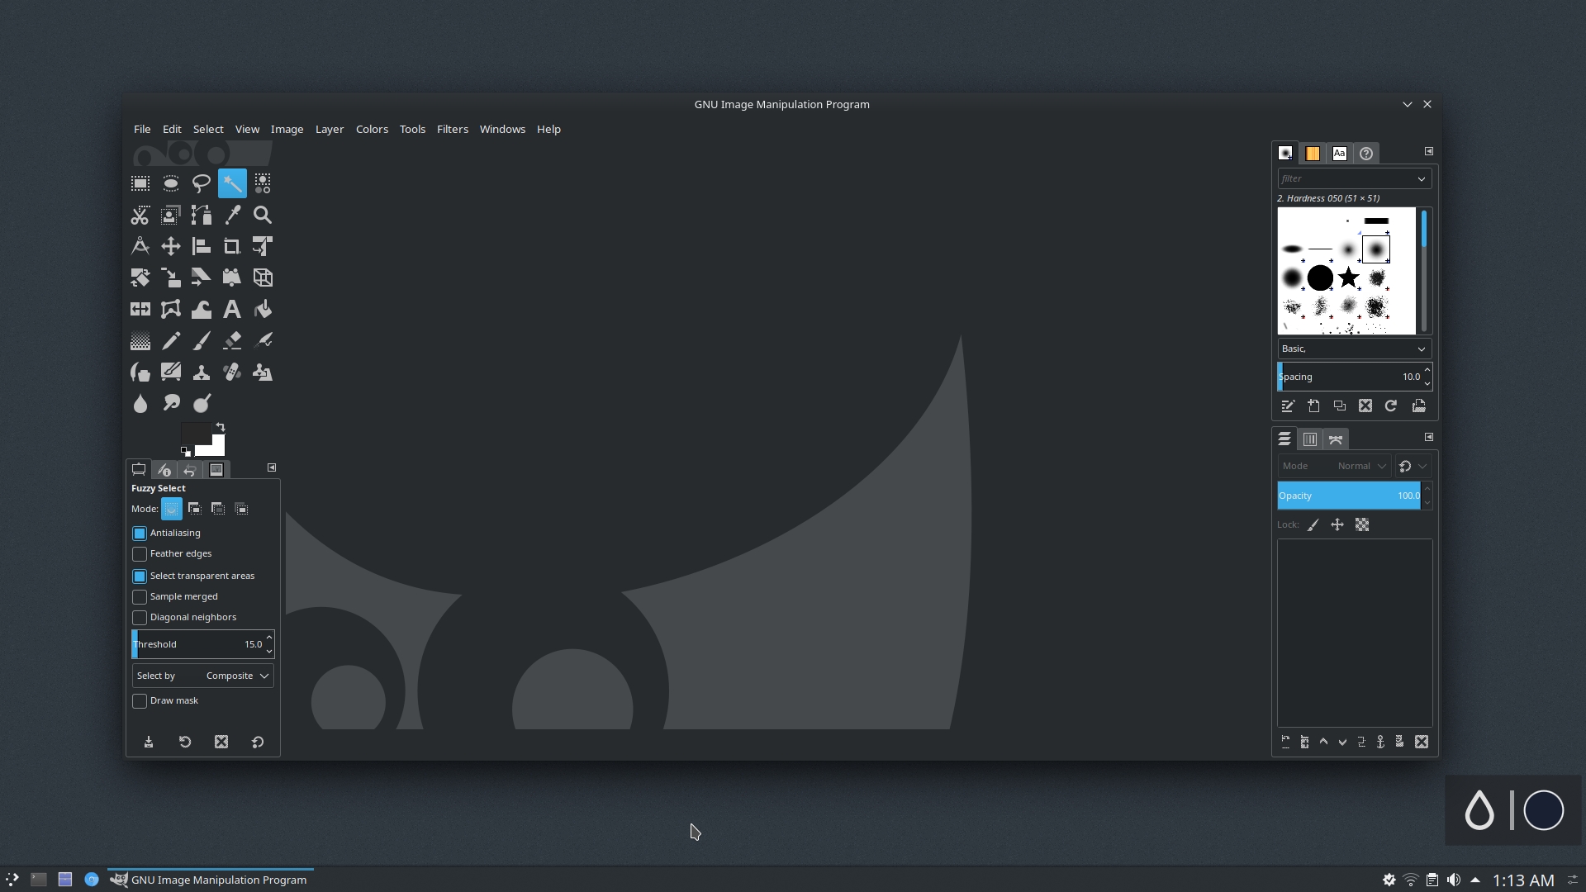The image size is (1586, 892).
Task: Select the Gradient tool
Action: click(140, 341)
